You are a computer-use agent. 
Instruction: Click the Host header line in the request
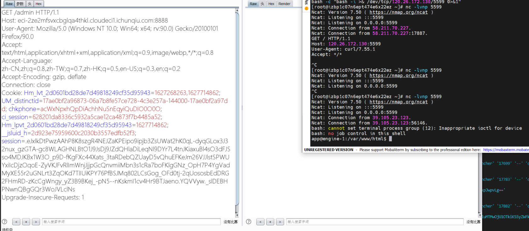85,20
